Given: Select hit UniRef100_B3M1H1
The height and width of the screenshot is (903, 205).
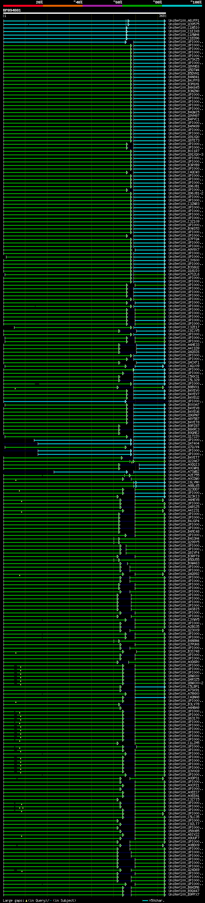Looking at the screenshot, I should tap(184, 84).
